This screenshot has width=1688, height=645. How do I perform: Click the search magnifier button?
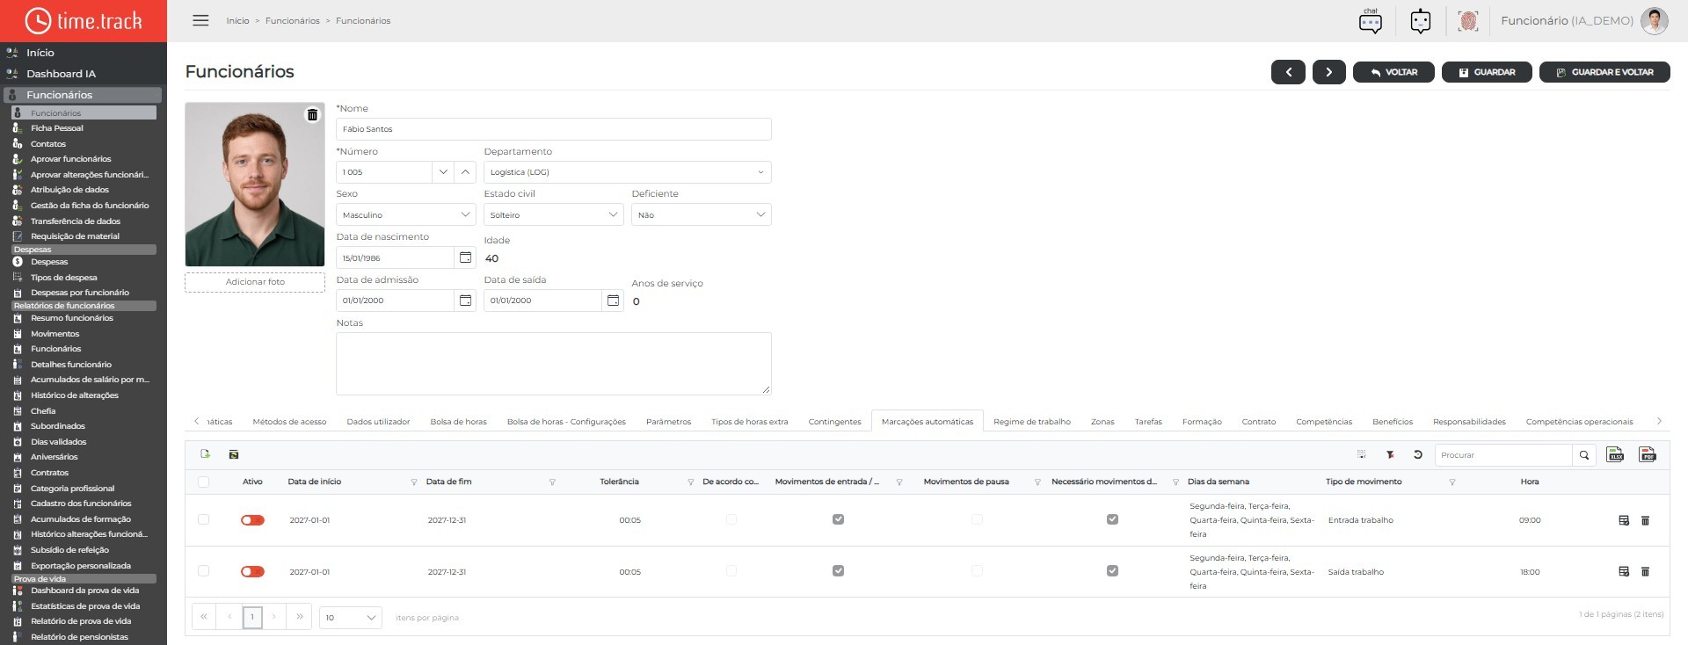(x=1584, y=455)
